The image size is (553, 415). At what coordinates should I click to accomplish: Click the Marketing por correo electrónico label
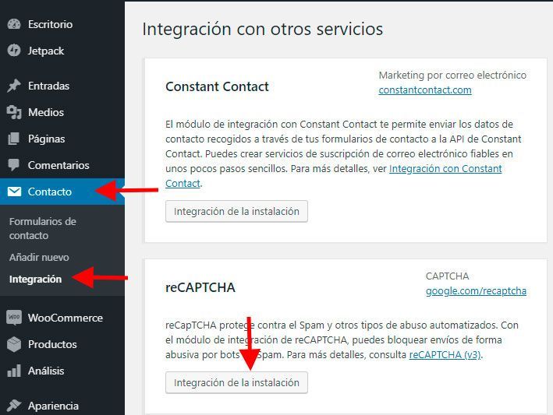coord(452,75)
